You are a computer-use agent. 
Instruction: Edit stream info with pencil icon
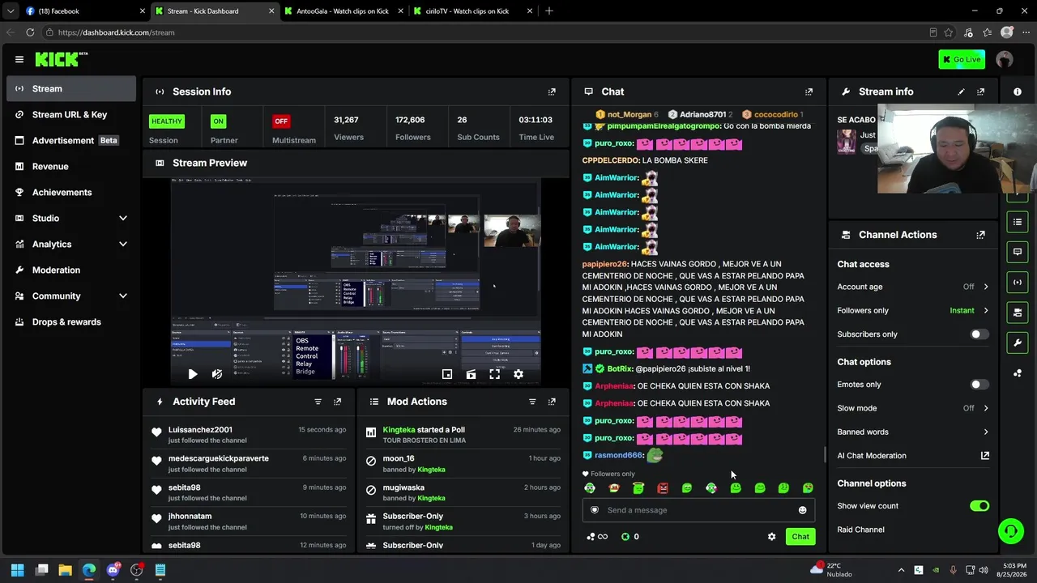tap(962, 91)
